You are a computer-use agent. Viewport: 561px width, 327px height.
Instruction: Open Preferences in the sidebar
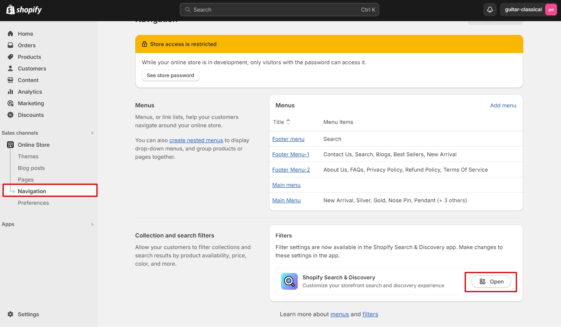(x=33, y=203)
